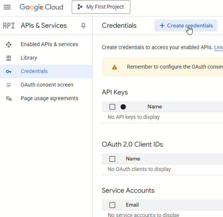Viewport: 223px width, 217px height.
Task: Sort OAuth clients by Name column
Action: click(133, 159)
